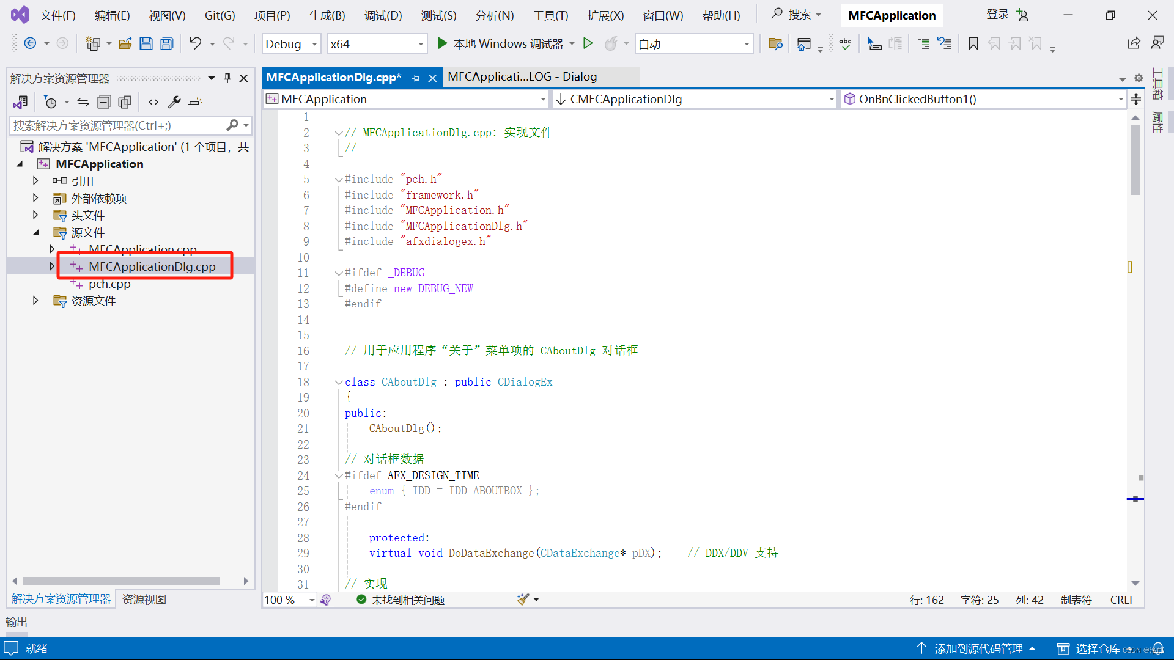This screenshot has width=1174, height=660.
Task: Click Sync with Active Document arrows icon
Action: tap(83, 102)
